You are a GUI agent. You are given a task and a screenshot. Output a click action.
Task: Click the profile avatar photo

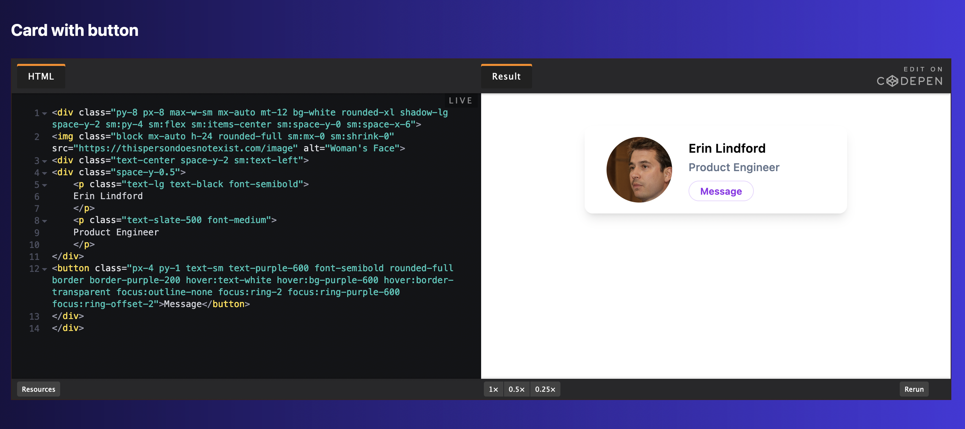639,169
